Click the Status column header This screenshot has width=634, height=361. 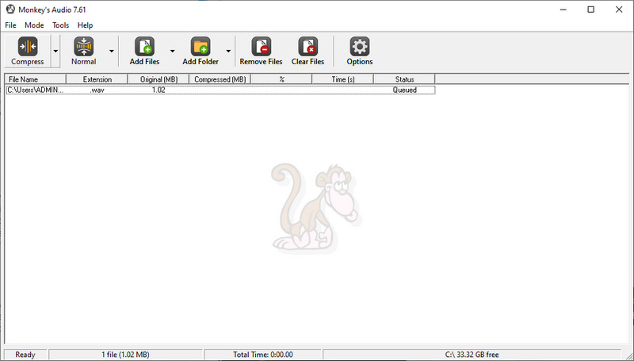[404, 79]
